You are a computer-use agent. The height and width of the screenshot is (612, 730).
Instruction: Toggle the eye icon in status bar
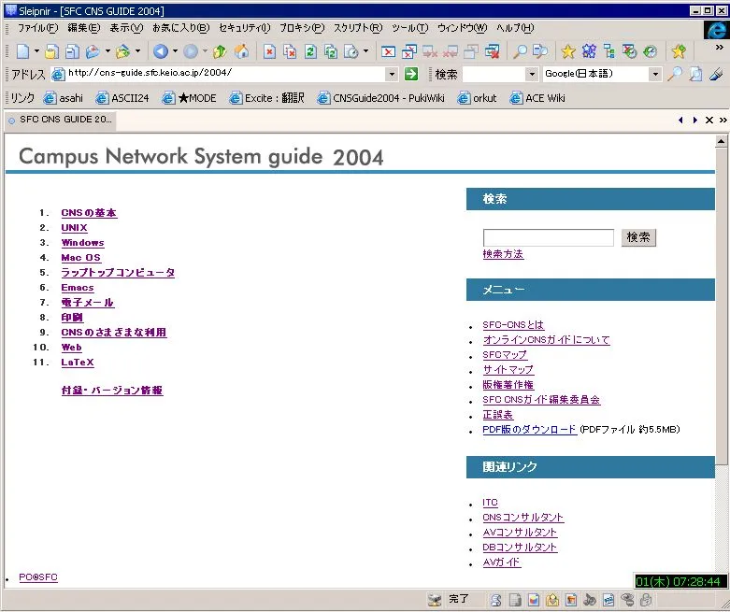coord(626,600)
